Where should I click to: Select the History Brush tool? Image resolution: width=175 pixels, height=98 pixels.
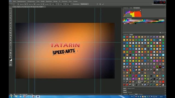click(10, 30)
